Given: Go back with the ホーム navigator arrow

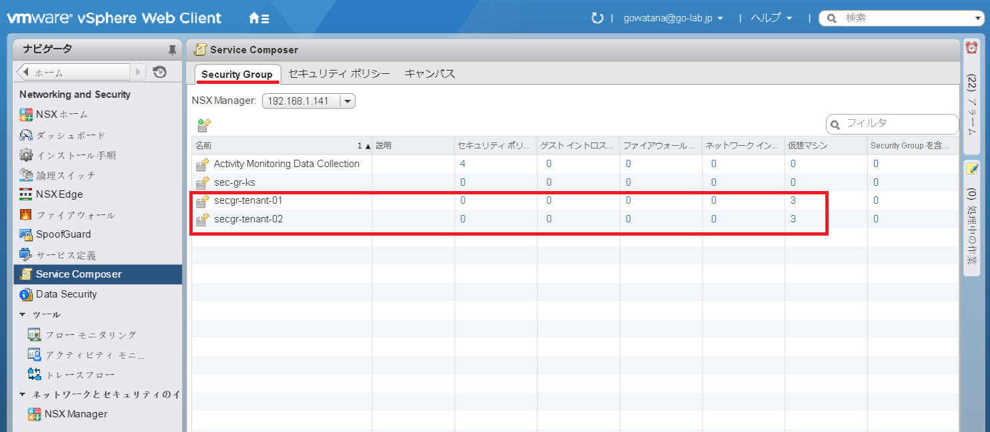Looking at the screenshot, I should coord(25,72).
